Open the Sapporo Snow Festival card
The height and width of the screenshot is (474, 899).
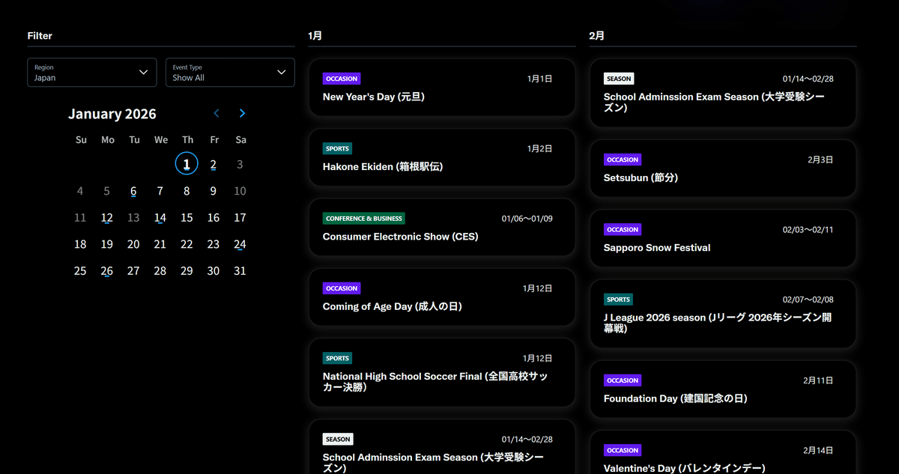click(723, 239)
